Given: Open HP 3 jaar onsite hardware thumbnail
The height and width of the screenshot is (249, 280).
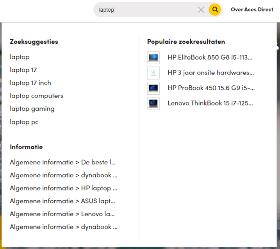Looking at the screenshot, I should click(153, 73).
